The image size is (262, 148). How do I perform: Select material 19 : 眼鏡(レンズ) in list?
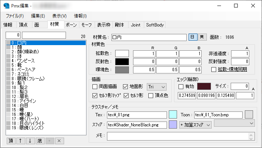point(46,128)
